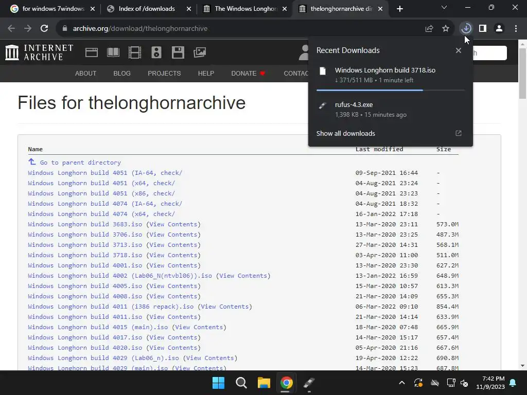Screen dimensions: 527x395
Task: Click the scrollbar down arrow
Action: coord(523,366)
